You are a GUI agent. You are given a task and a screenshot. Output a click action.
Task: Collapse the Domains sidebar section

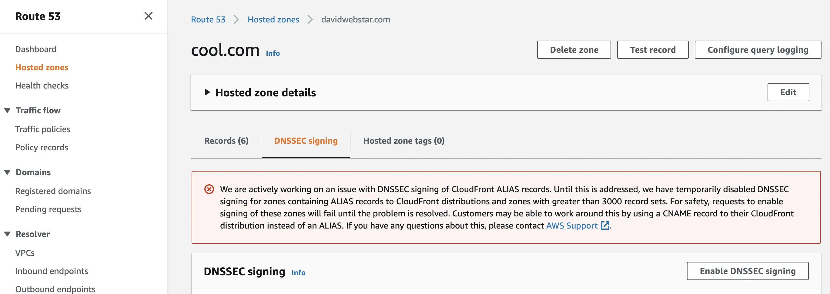[x=7, y=172]
